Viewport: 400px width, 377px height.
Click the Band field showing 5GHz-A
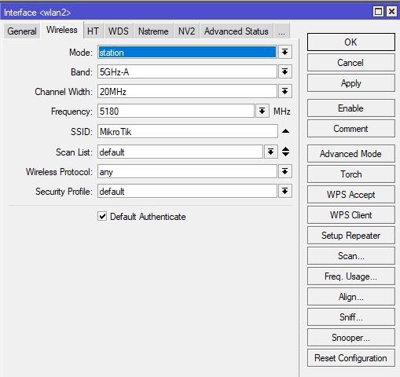point(187,71)
